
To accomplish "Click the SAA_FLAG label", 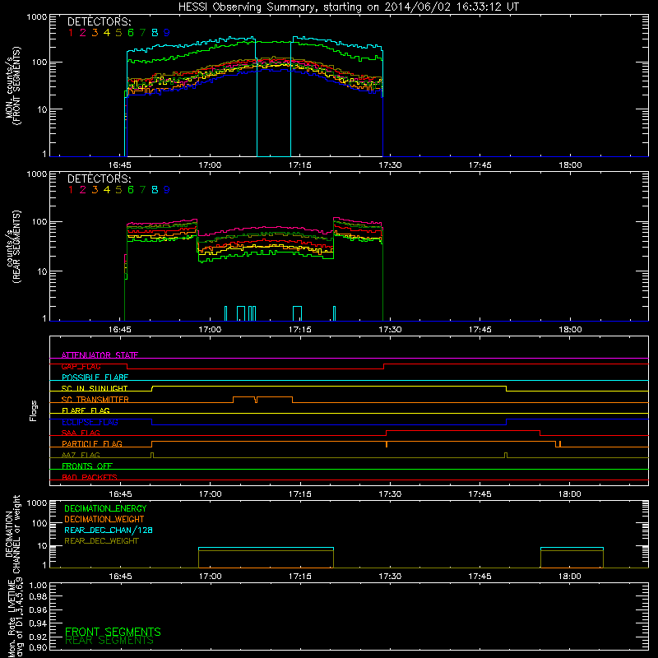I will 81,433.
